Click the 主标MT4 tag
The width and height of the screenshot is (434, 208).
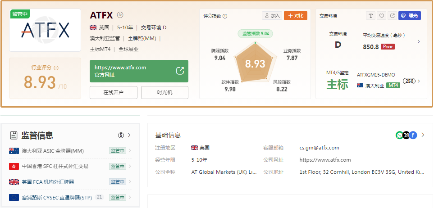click(100, 49)
